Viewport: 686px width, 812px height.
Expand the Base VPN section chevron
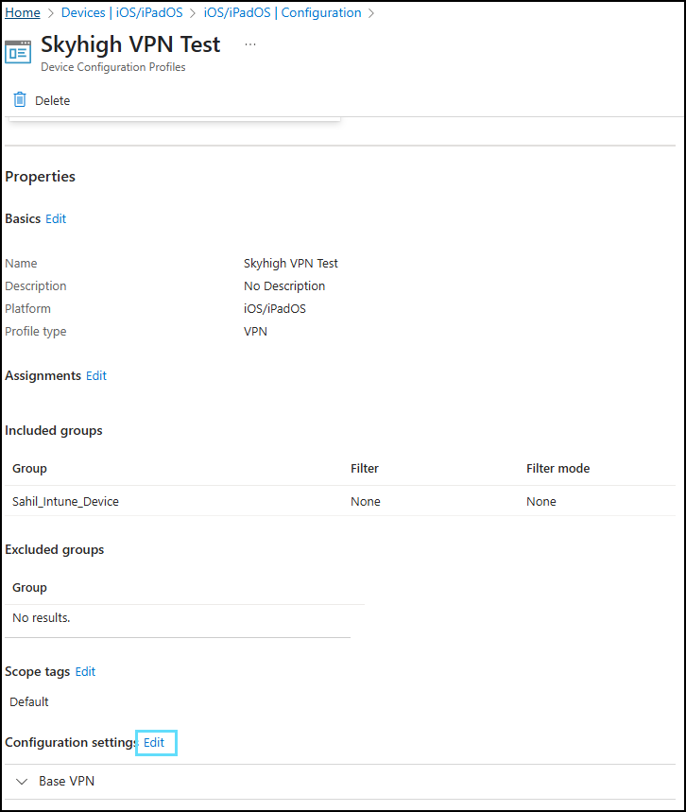point(22,781)
